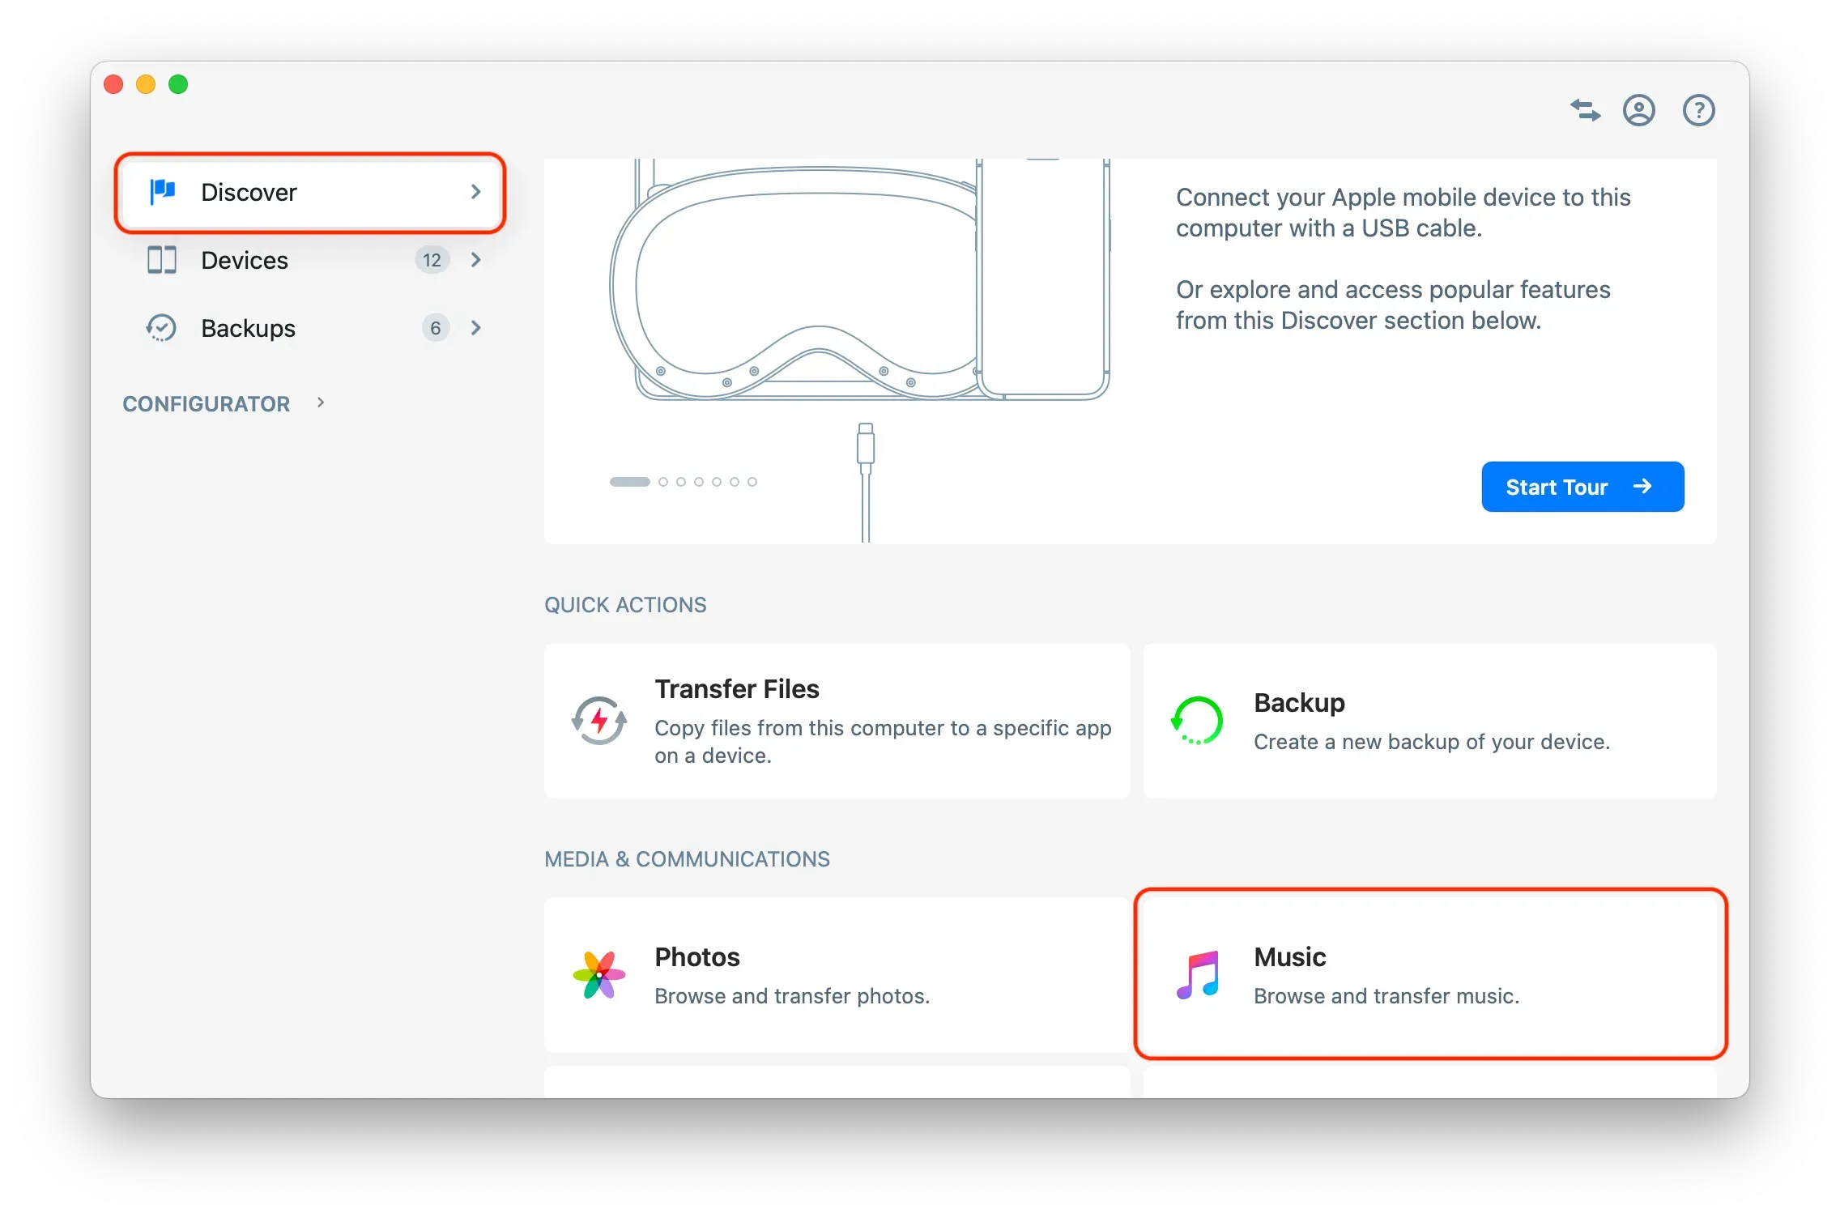The width and height of the screenshot is (1840, 1218).
Task: Click the transfer arrows icon in top toolbar
Action: pos(1585,110)
